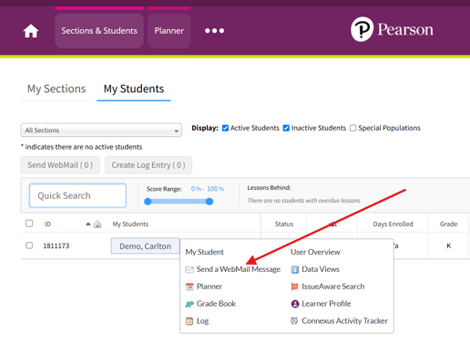Open Connexus Activity Tracker
470x345 pixels.
[x=344, y=321]
